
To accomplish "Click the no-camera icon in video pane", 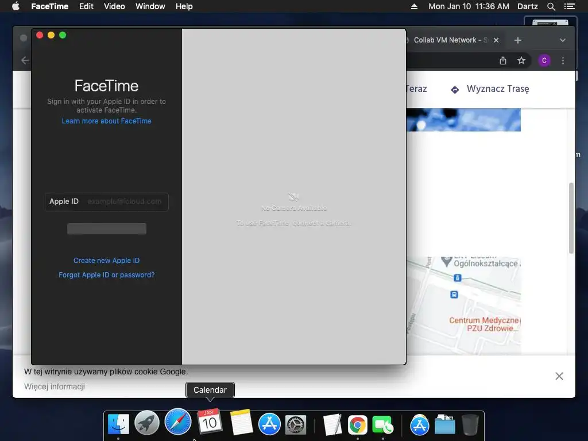I will pyautogui.click(x=293, y=197).
